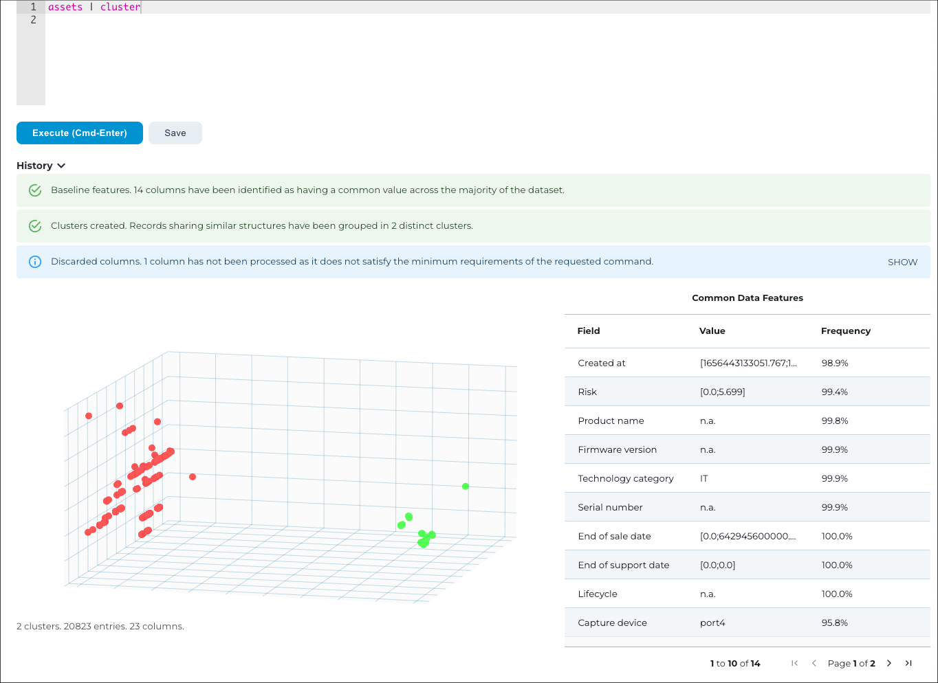Click the 1 to 10 of 14 range text
The image size is (938, 683).
click(735, 664)
